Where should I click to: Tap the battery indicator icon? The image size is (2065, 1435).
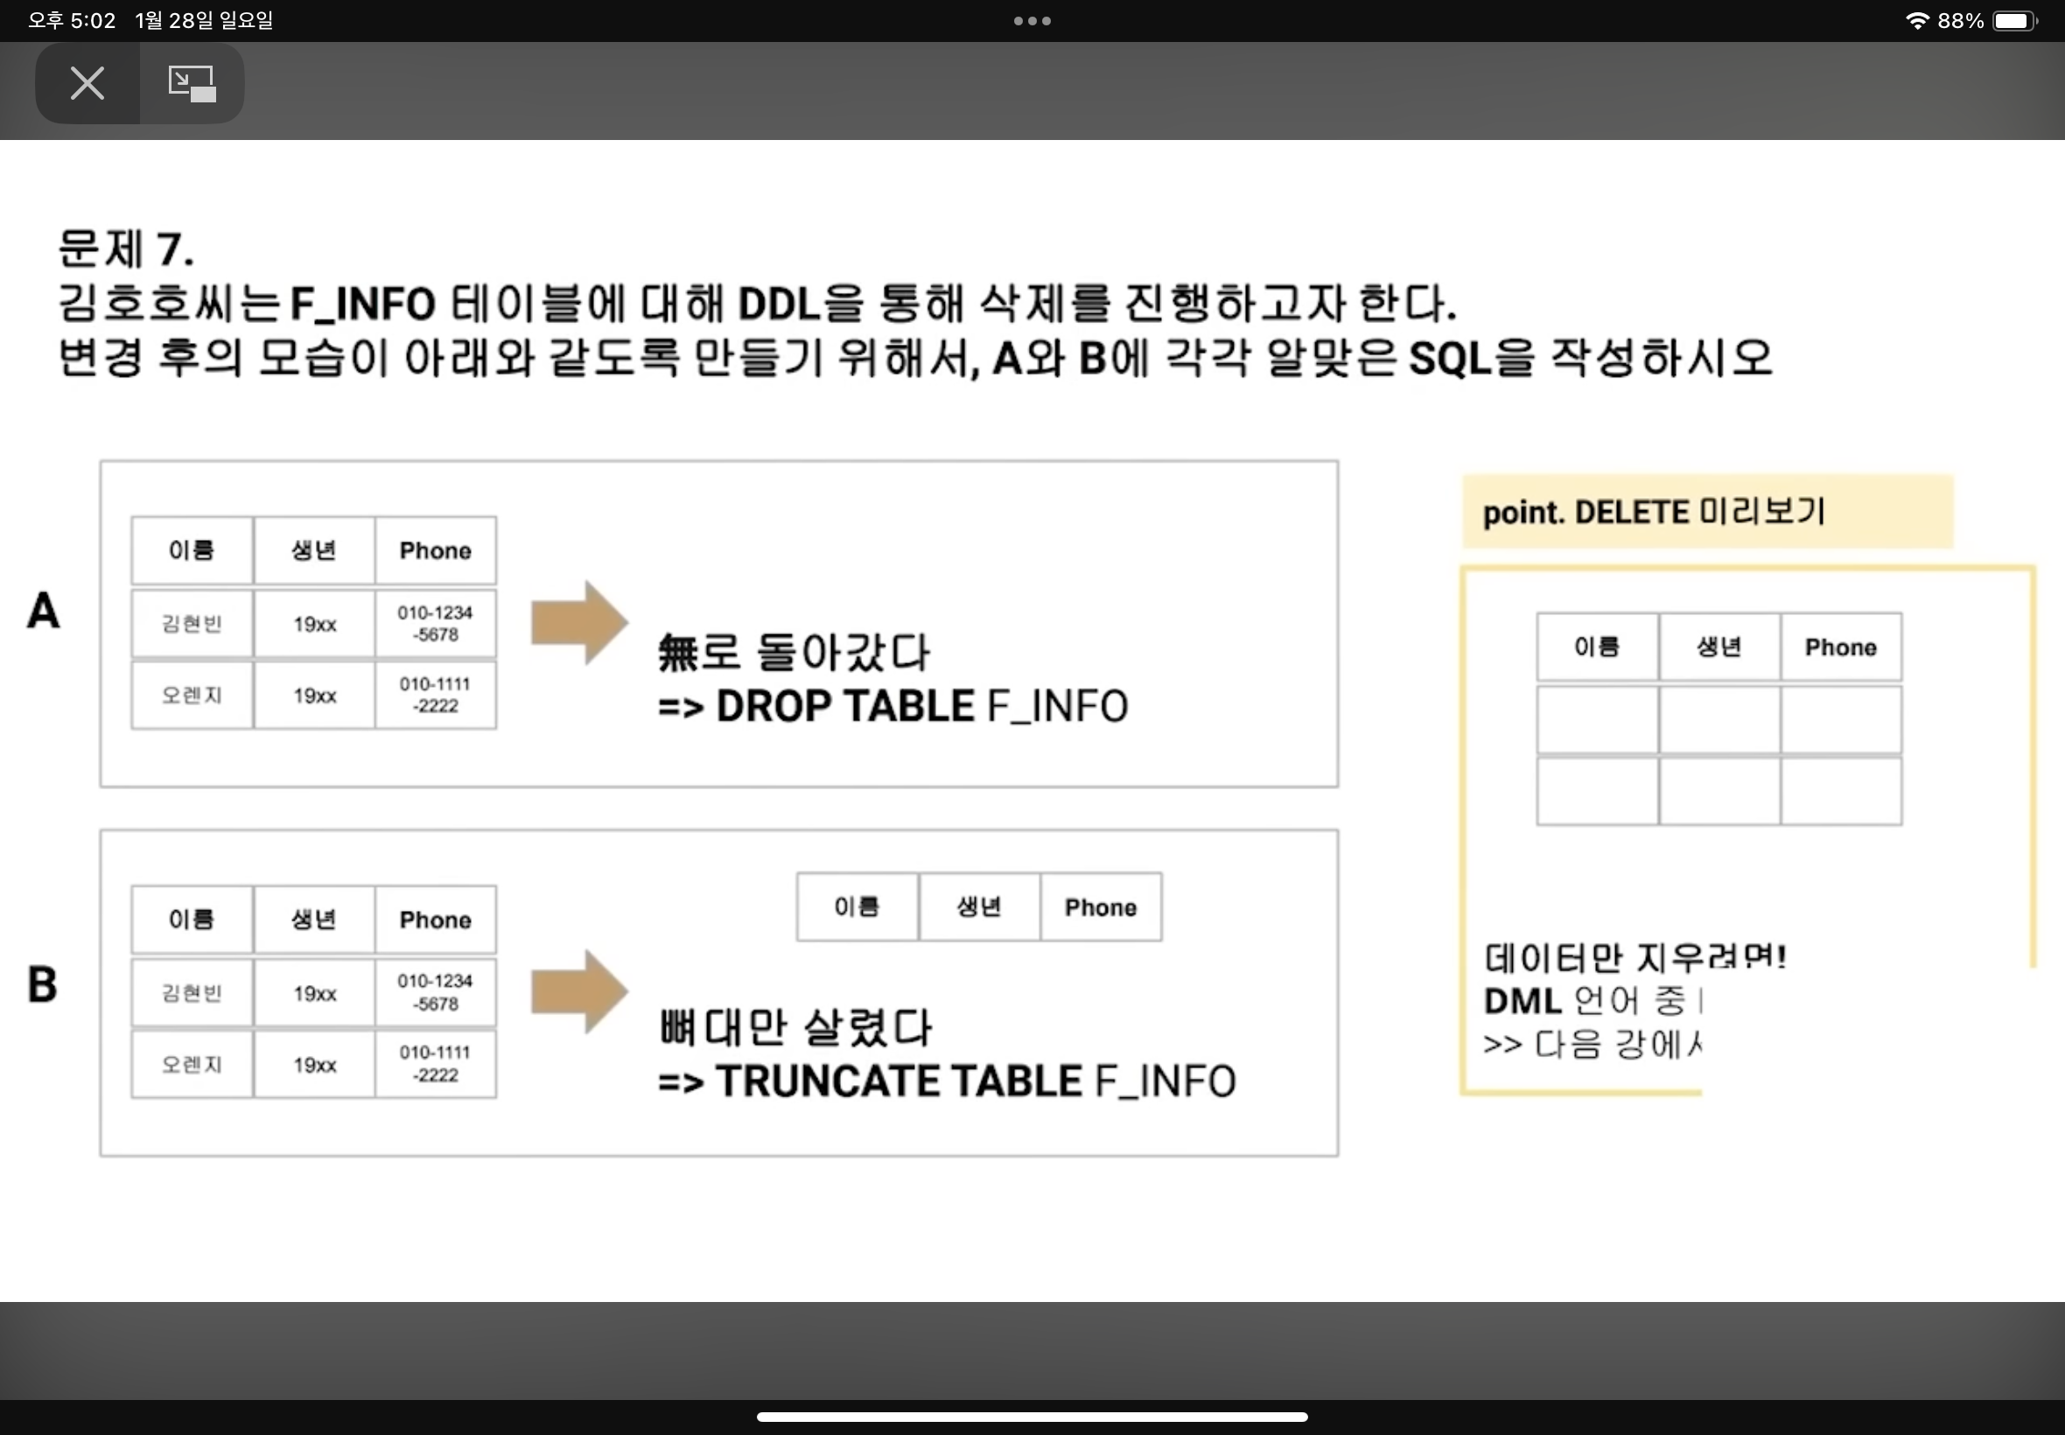click(x=2013, y=21)
